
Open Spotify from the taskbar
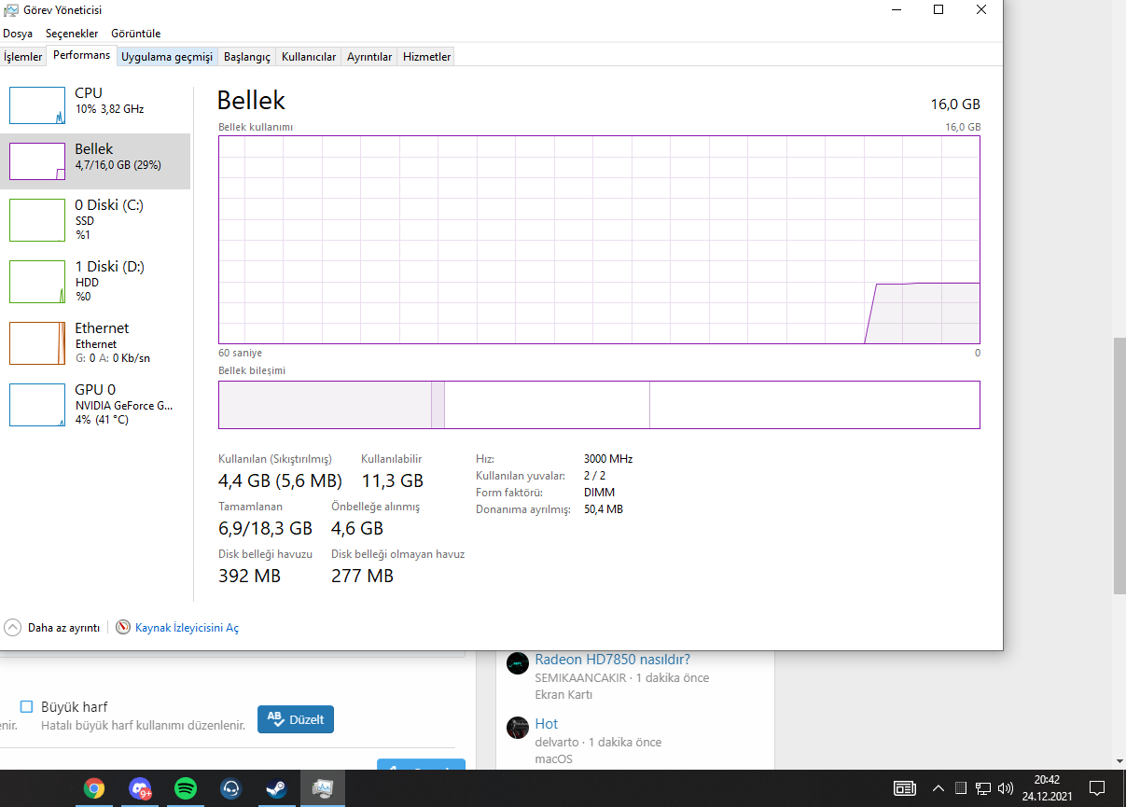tap(186, 788)
